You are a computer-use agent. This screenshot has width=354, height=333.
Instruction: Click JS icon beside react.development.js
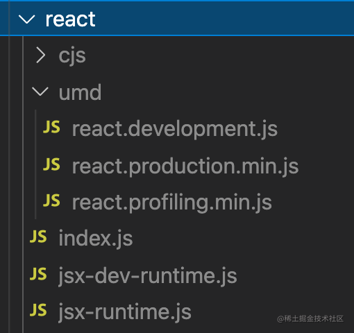click(x=51, y=127)
